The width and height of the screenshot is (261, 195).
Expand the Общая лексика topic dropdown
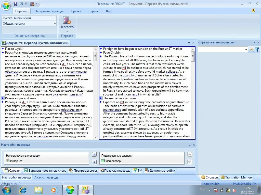click(55, 24)
